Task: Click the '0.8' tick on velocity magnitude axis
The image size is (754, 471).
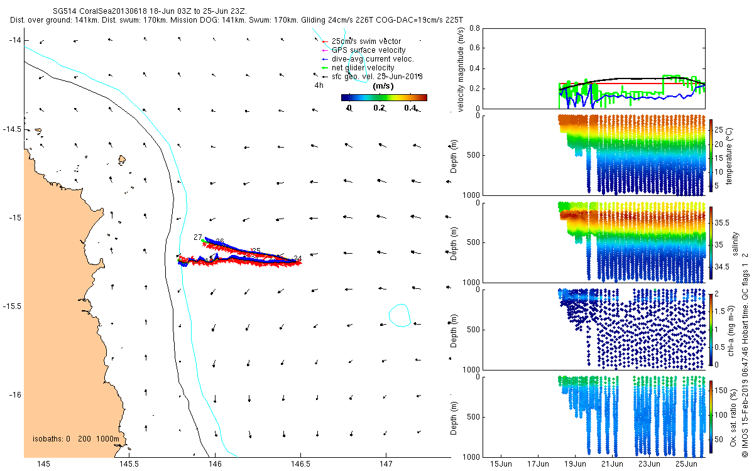Action: pos(474,29)
